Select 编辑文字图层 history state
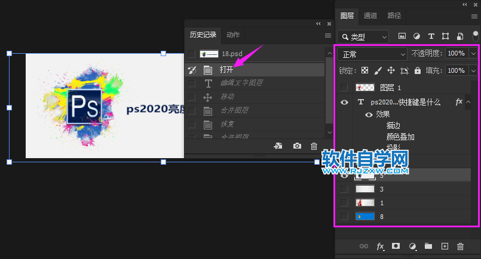481x259 pixels. tap(255, 83)
